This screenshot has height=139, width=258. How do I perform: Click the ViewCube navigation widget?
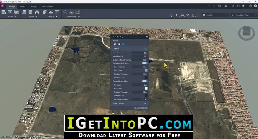tap(246, 33)
